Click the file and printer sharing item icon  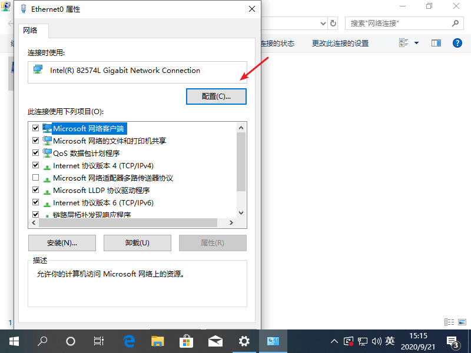47,141
